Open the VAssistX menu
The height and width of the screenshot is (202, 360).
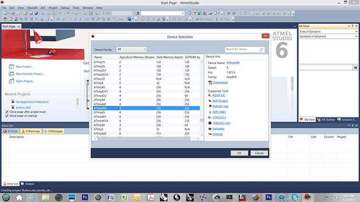(x=32, y=8)
